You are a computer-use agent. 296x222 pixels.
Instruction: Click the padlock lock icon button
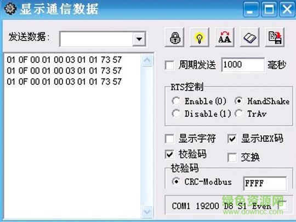(174, 37)
